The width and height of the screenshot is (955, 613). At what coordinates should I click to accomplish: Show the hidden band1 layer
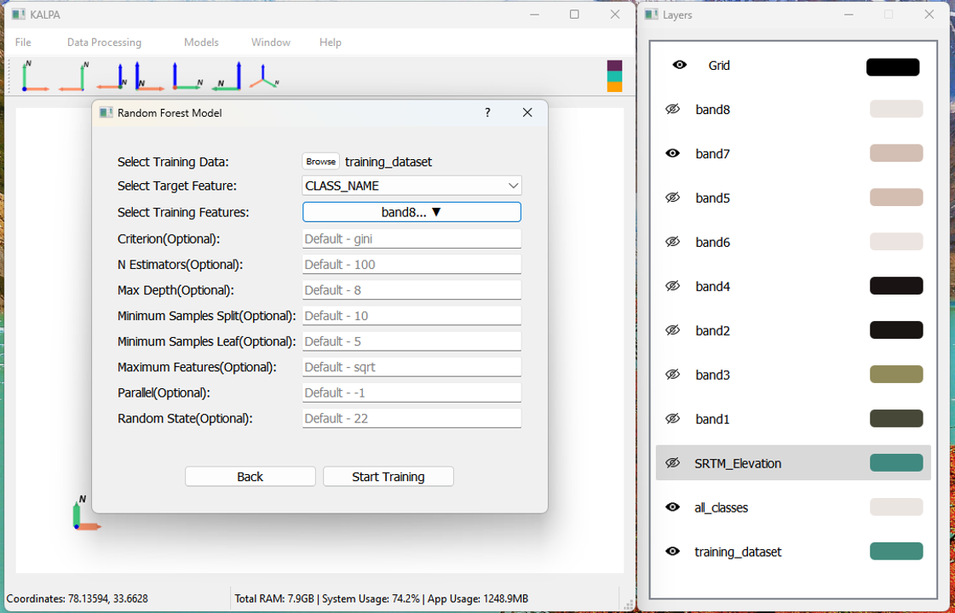pyautogui.click(x=672, y=419)
